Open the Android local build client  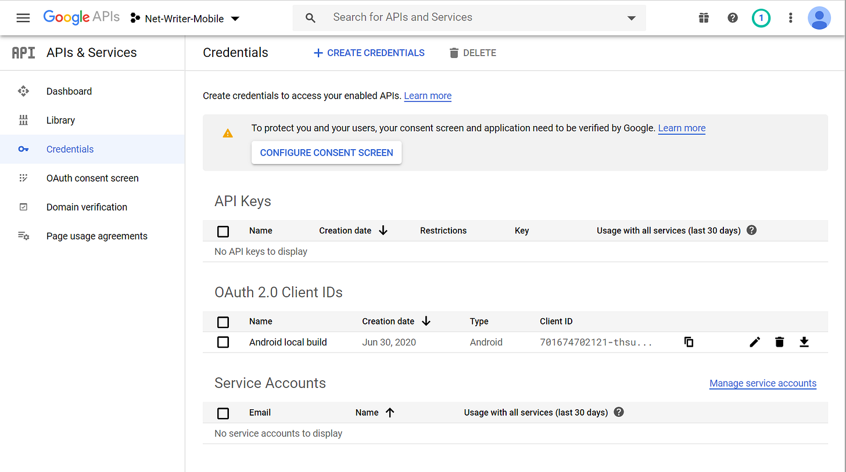pyautogui.click(x=288, y=342)
